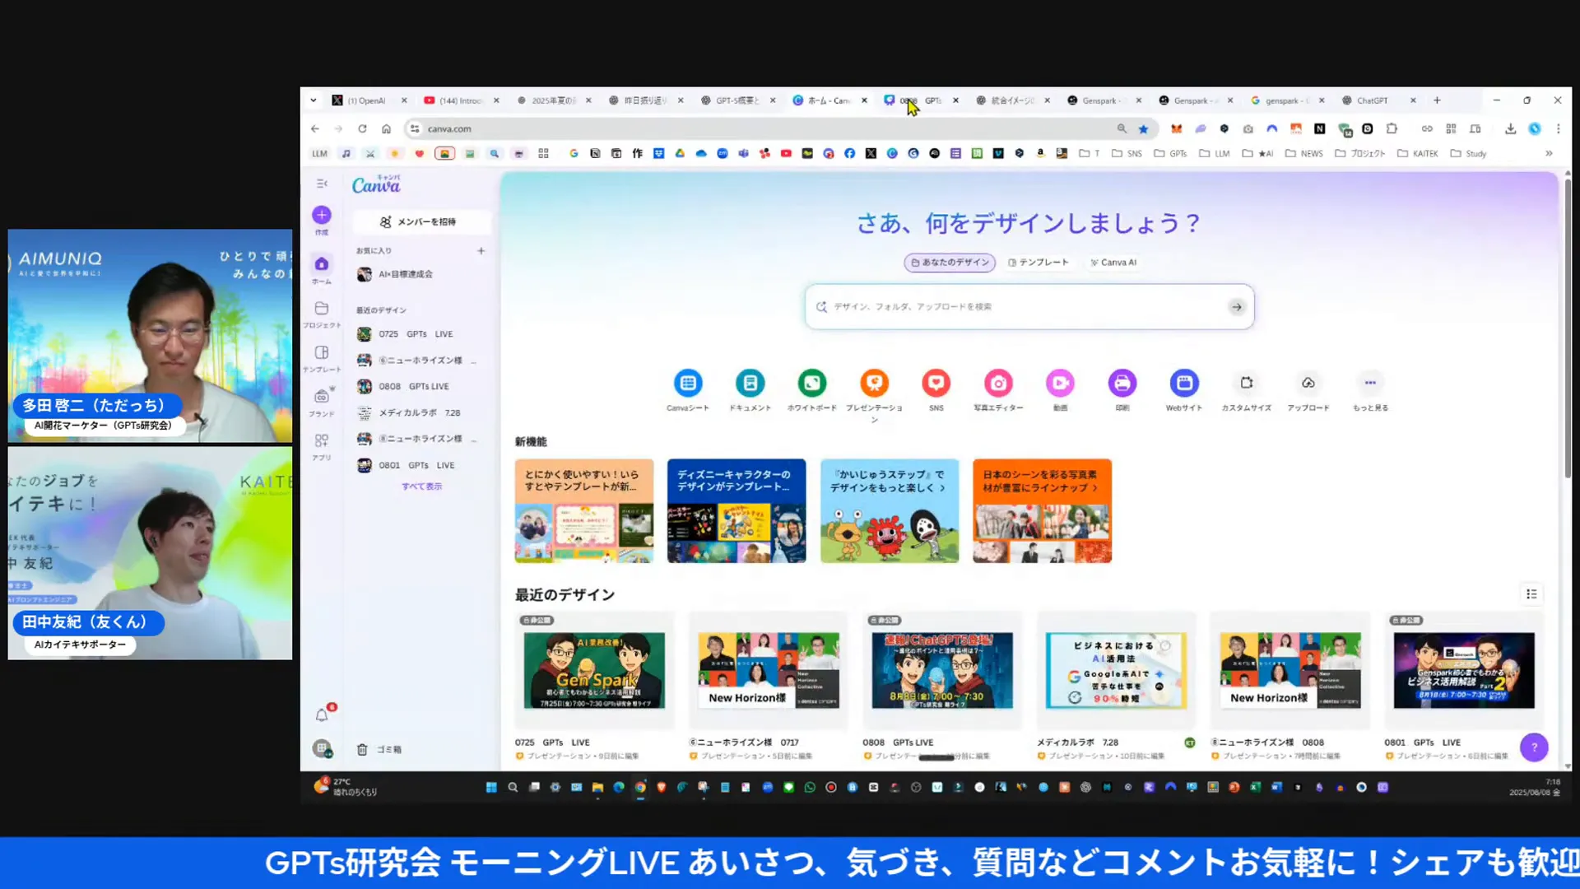Open the tab search dropdown arrow
This screenshot has width=1580, height=889.
pyautogui.click(x=314, y=100)
